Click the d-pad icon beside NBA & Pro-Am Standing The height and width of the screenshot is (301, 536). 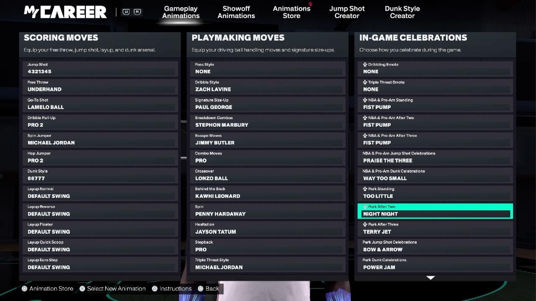coord(365,100)
